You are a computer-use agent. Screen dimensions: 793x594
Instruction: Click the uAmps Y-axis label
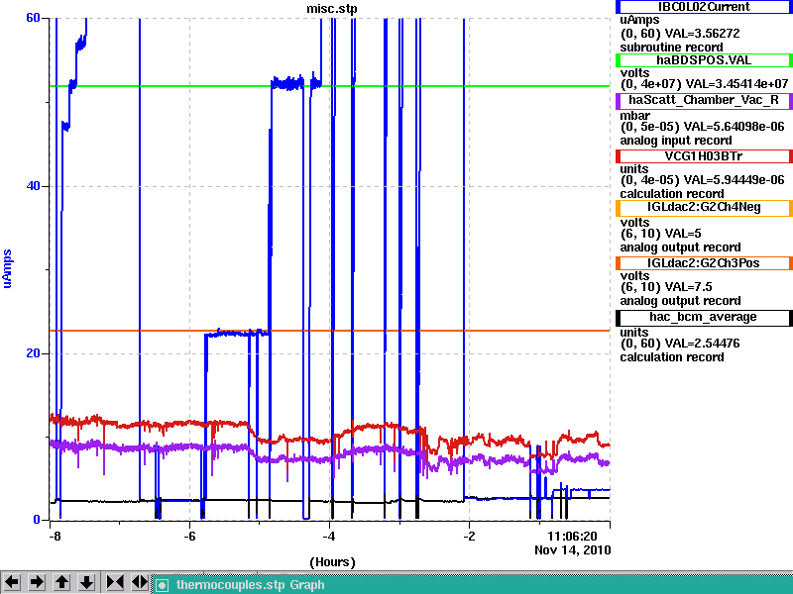pyautogui.click(x=7, y=268)
